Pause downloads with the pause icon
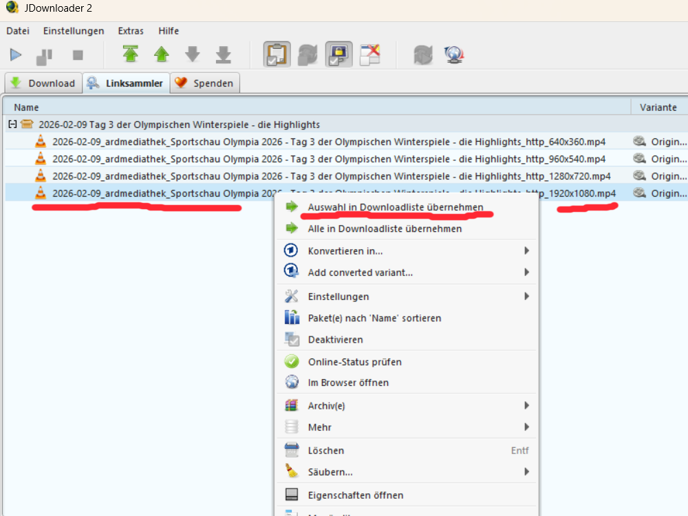 tap(44, 56)
